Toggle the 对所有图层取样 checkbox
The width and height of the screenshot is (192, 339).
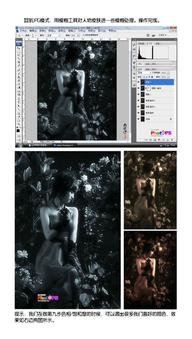[x=83, y=35]
